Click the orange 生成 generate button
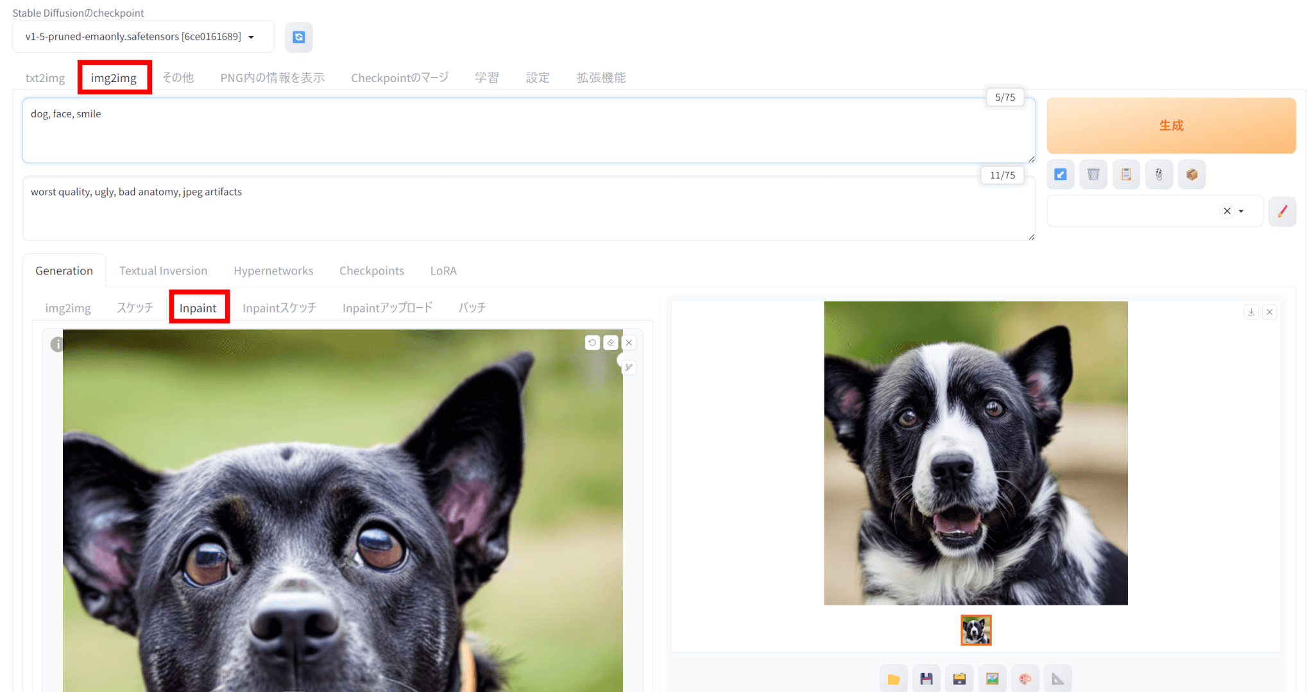Image resolution: width=1314 pixels, height=692 pixels. 1171,126
